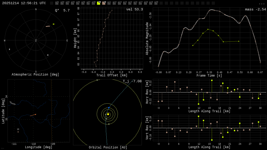Click the zenith Z center of sky plot
The height and width of the screenshot is (150, 267).
pos(36,41)
